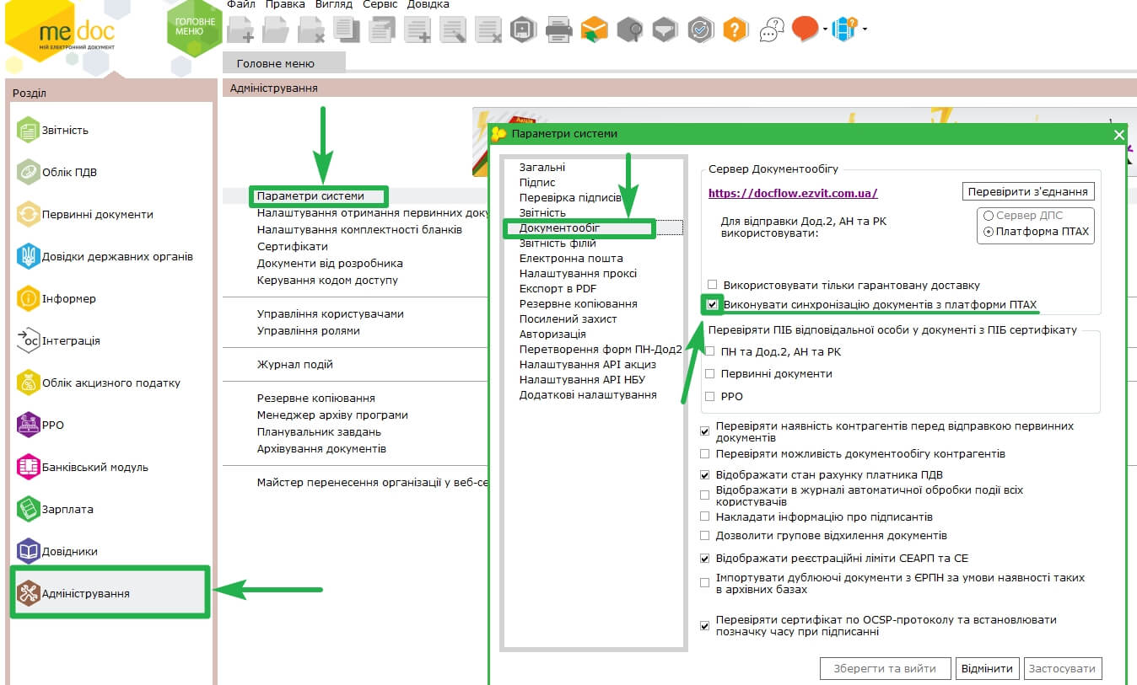This screenshot has width=1137, height=685.
Task: Open the Правка menu
Action: click(285, 5)
